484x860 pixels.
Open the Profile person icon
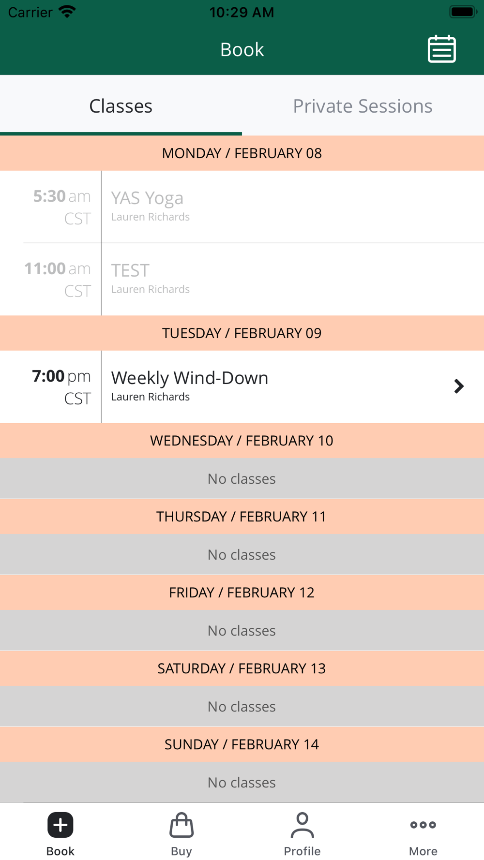click(302, 825)
